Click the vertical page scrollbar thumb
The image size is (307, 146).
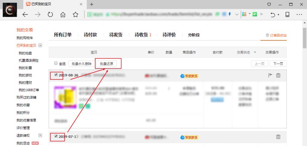click(305, 38)
